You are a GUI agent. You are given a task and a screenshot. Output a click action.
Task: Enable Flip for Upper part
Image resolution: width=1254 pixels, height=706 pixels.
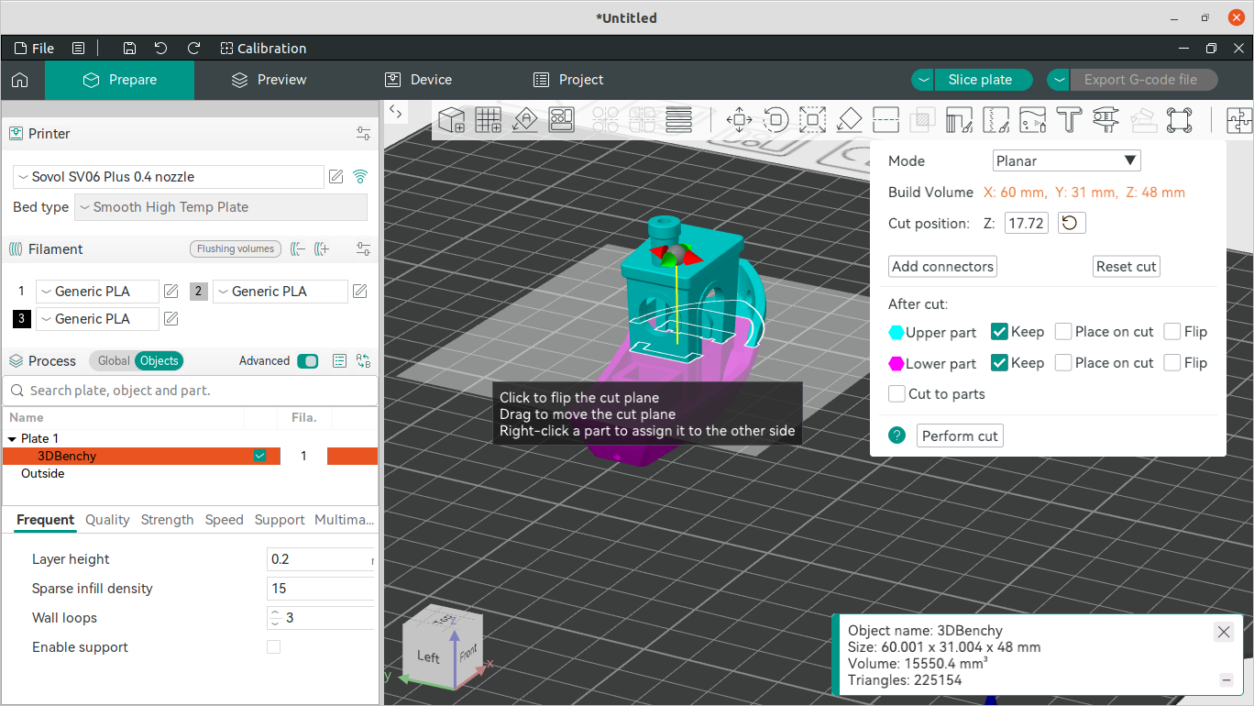point(1171,332)
